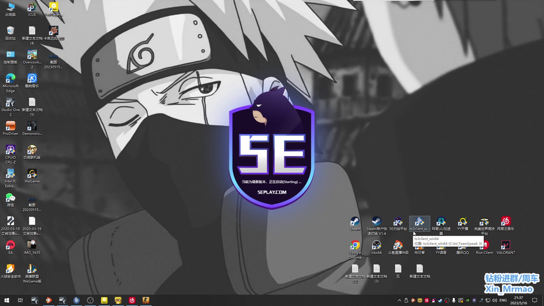544x306 pixels.
Task: Launch Google Chrome from the desktop
Action: coord(355,250)
